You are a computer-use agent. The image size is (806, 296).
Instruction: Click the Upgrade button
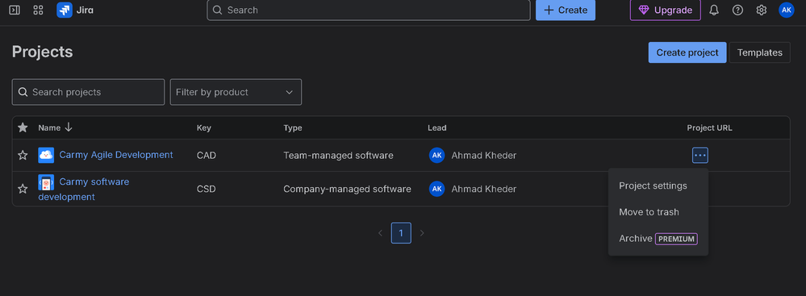[666, 10]
